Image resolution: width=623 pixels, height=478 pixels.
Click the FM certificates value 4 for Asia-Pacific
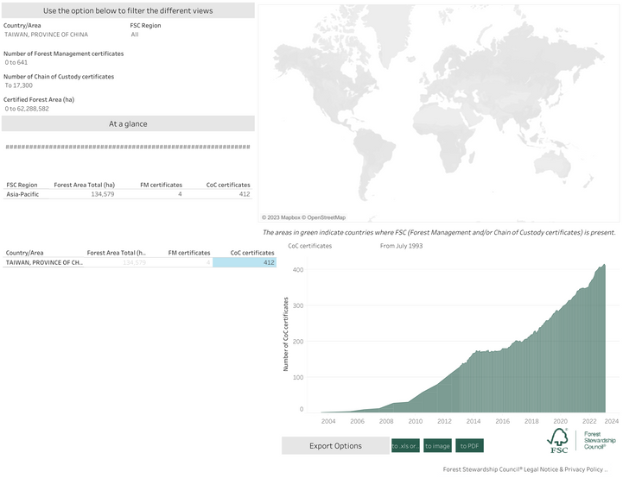pos(180,194)
